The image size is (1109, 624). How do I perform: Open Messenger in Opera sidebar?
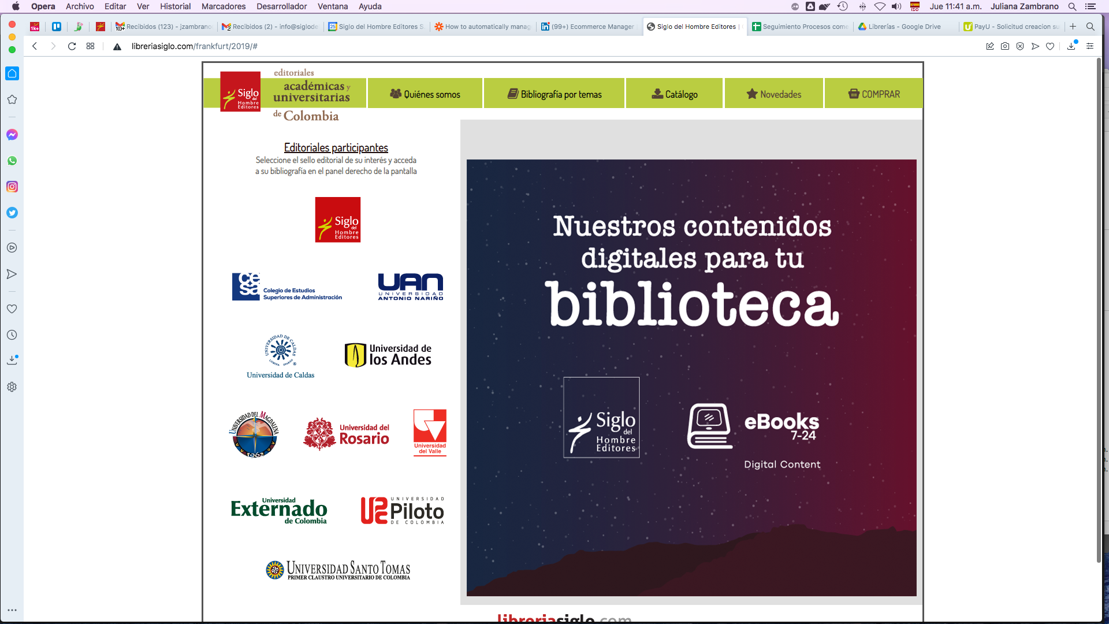click(12, 135)
